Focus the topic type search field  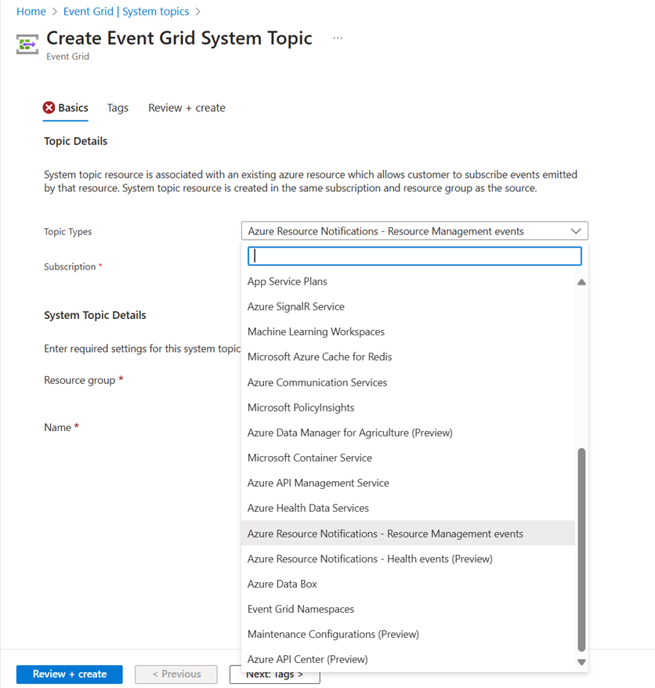coord(414,256)
